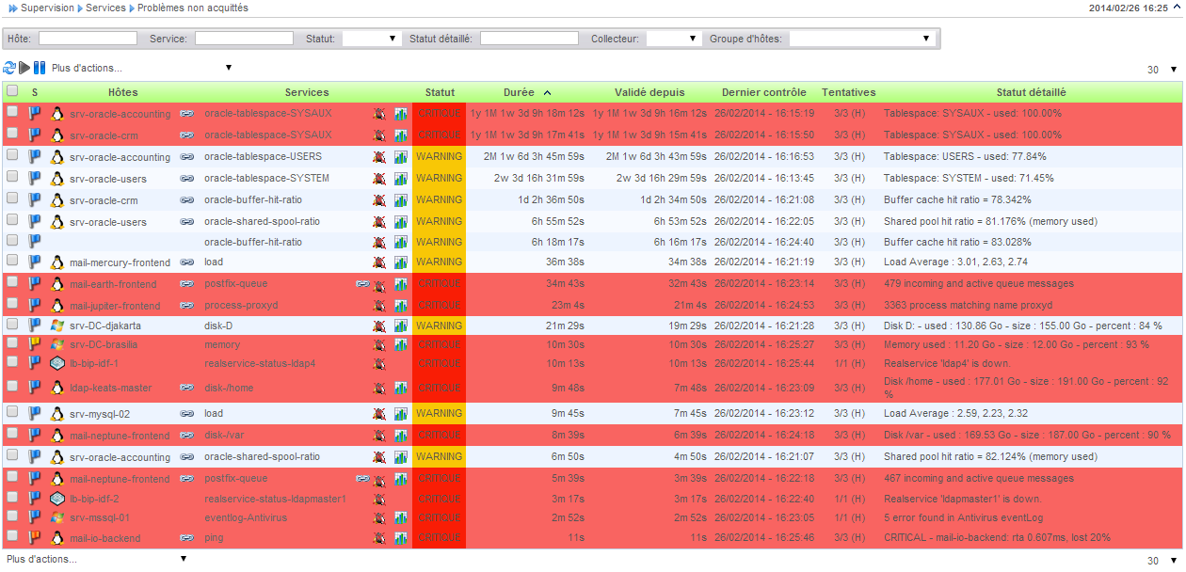Click the disabled notification icon for memory service
The image size is (1186, 572).
378,345
